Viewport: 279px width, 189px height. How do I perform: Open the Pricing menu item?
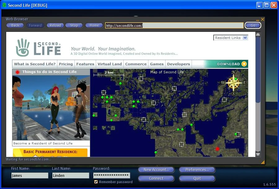click(66, 64)
